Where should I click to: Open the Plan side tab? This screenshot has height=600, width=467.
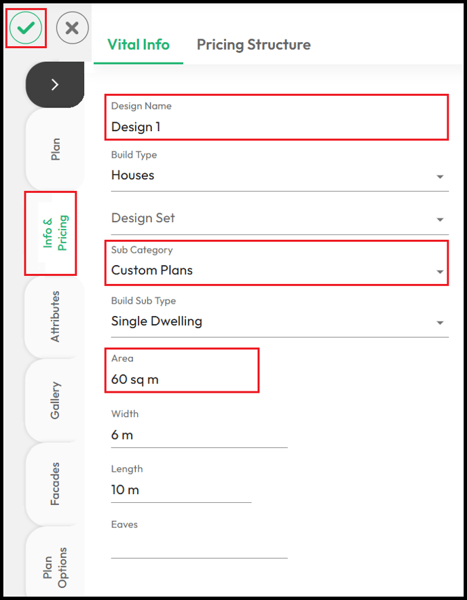55,149
